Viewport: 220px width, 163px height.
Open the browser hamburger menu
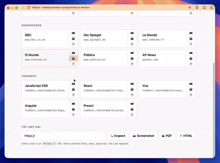pos(212,7)
